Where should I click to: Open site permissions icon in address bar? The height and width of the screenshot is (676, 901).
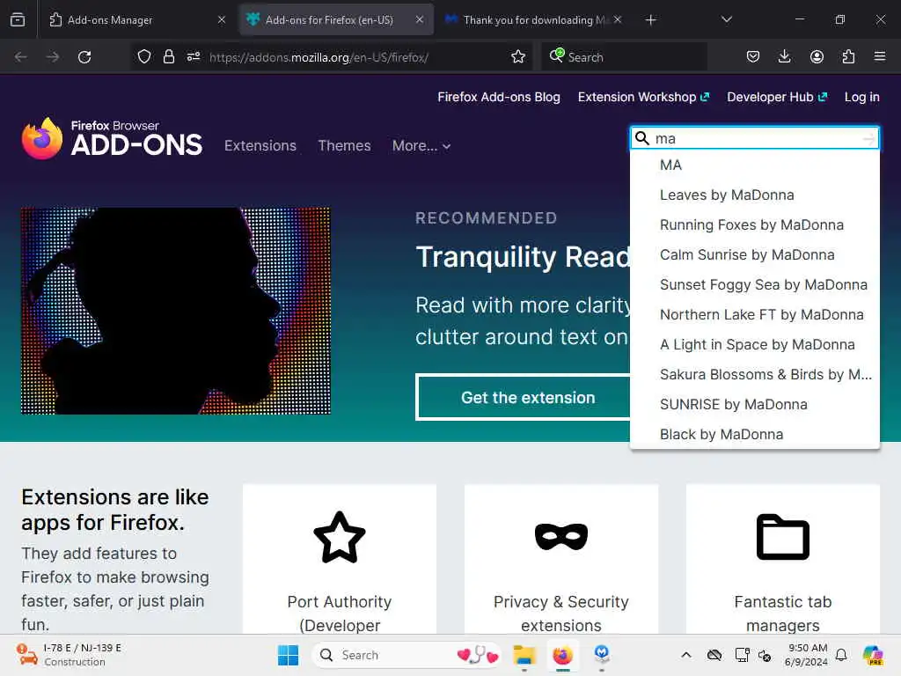tap(194, 56)
